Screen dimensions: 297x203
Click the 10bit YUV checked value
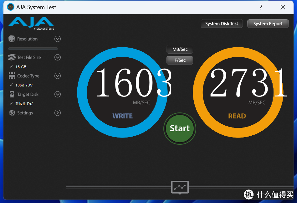pyautogui.click(x=24, y=85)
